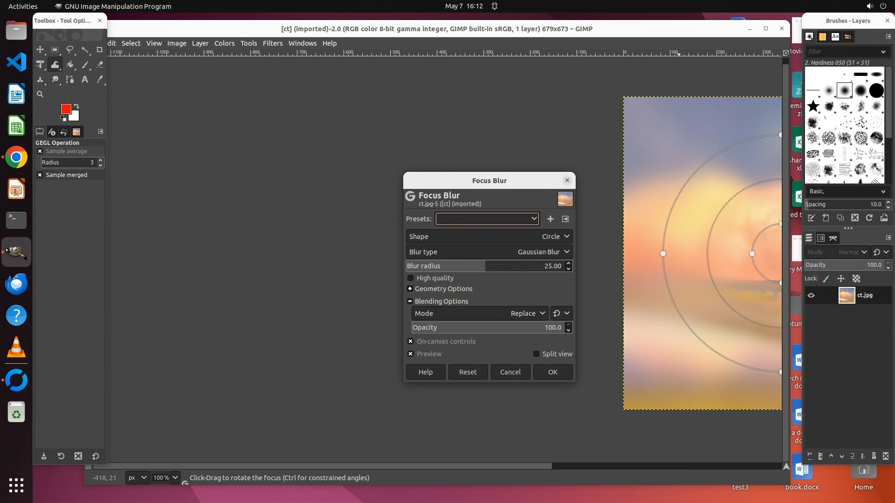Select the Zoom magnifier tool
The width and height of the screenshot is (895, 503).
coord(40,94)
